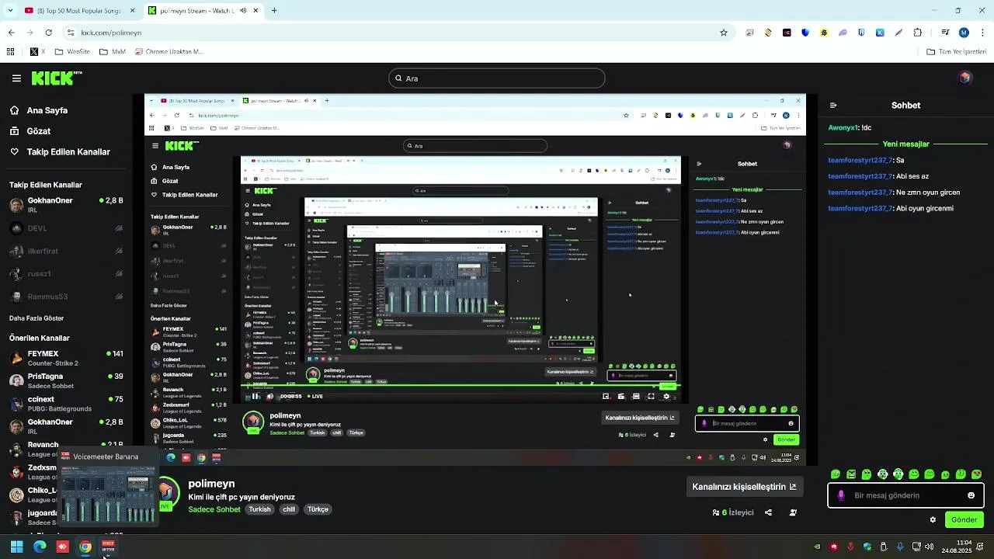Viewport: 994px width, 559px height.
Task: Open the Gözat browse link
Action: (30, 131)
